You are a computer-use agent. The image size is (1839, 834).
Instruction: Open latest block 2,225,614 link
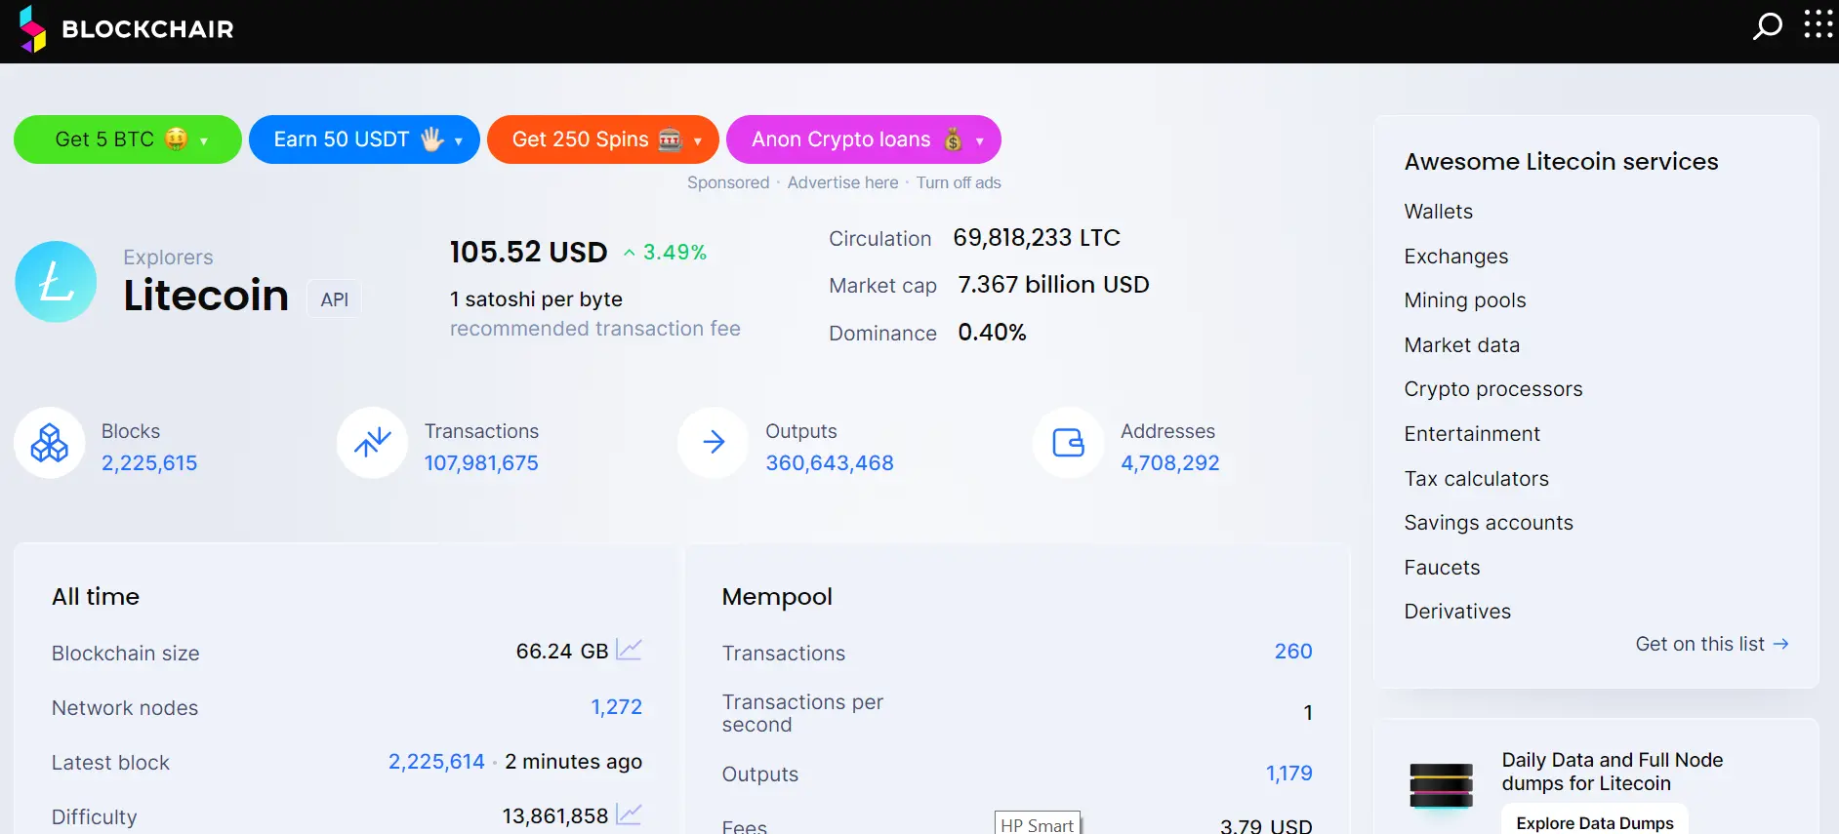click(436, 762)
